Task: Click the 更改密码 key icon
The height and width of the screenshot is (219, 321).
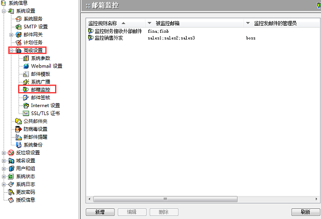Action: [11, 192]
